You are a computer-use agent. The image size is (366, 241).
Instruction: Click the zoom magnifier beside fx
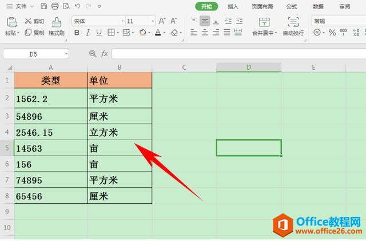(x=93, y=54)
